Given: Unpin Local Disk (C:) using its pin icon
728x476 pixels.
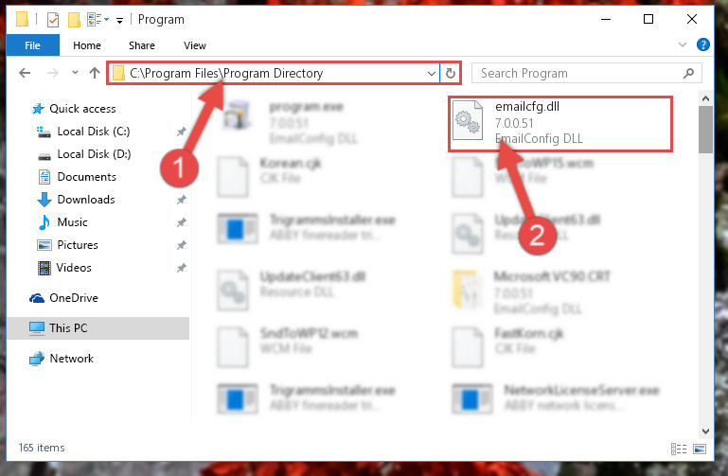Looking at the screenshot, I should [x=181, y=132].
